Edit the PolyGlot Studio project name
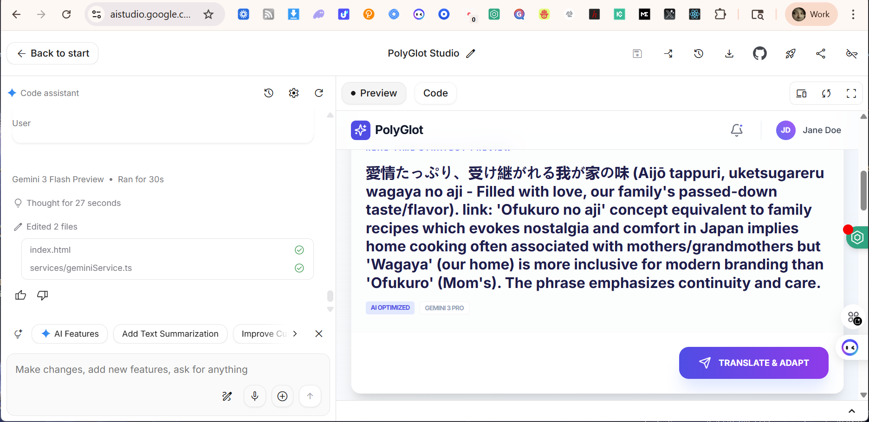 pyautogui.click(x=471, y=53)
